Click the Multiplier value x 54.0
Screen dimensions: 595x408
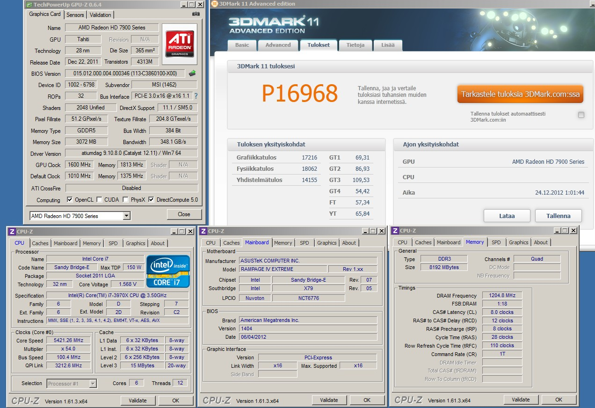point(68,349)
